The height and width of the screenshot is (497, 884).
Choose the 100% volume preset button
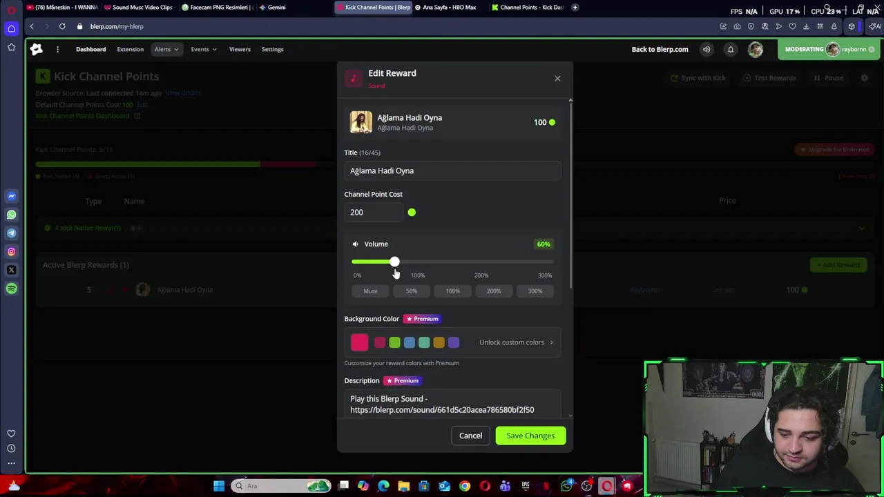click(x=452, y=291)
